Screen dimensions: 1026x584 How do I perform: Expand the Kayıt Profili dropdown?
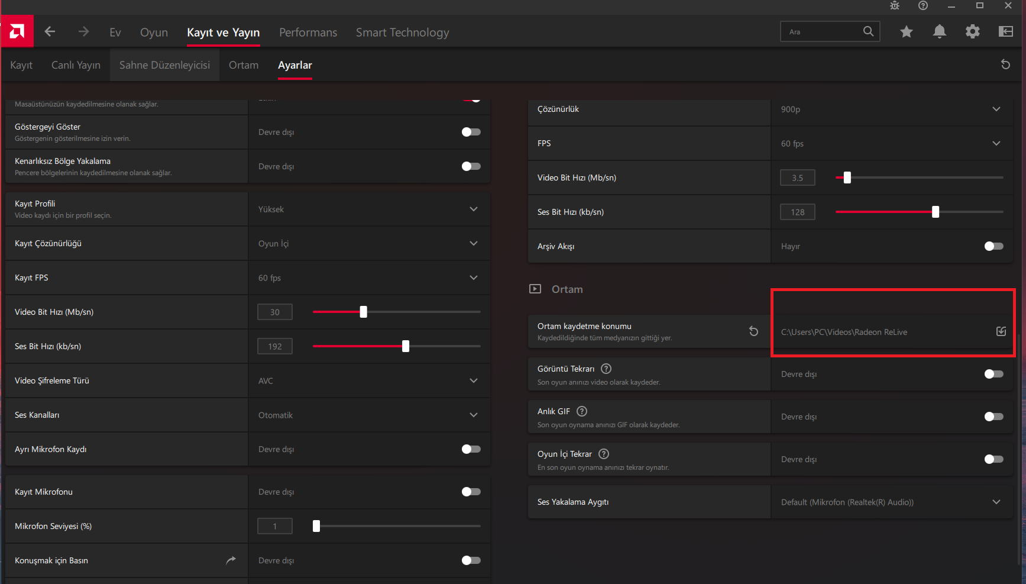[x=473, y=209]
